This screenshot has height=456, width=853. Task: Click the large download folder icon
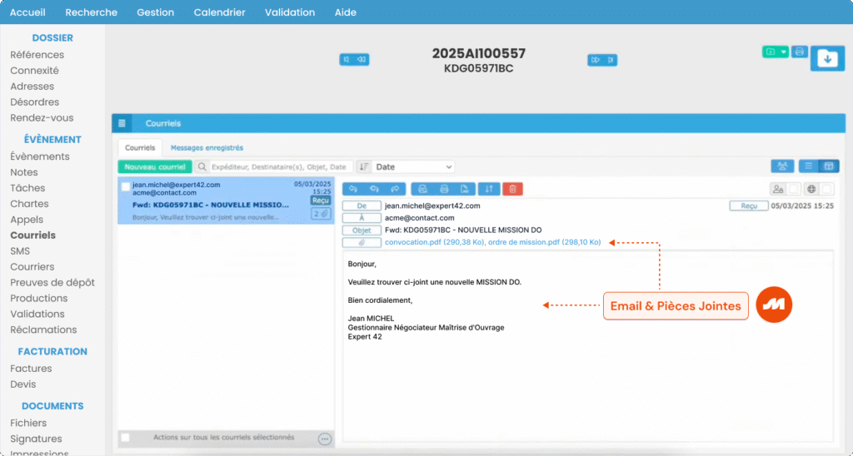tap(827, 58)
